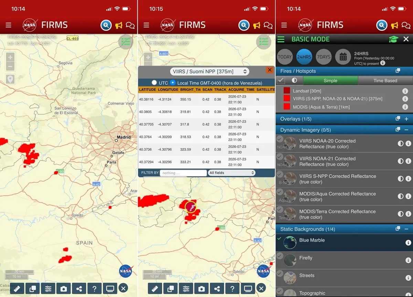
Task: Pop out the Overlays panel
Action: (398, 119)
